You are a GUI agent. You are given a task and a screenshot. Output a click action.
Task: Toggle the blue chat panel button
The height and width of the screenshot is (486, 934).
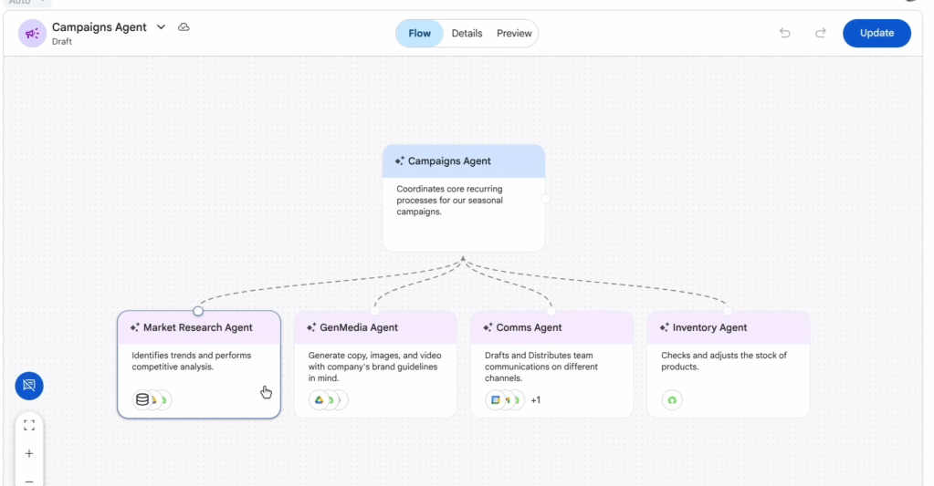coord(29,386)
